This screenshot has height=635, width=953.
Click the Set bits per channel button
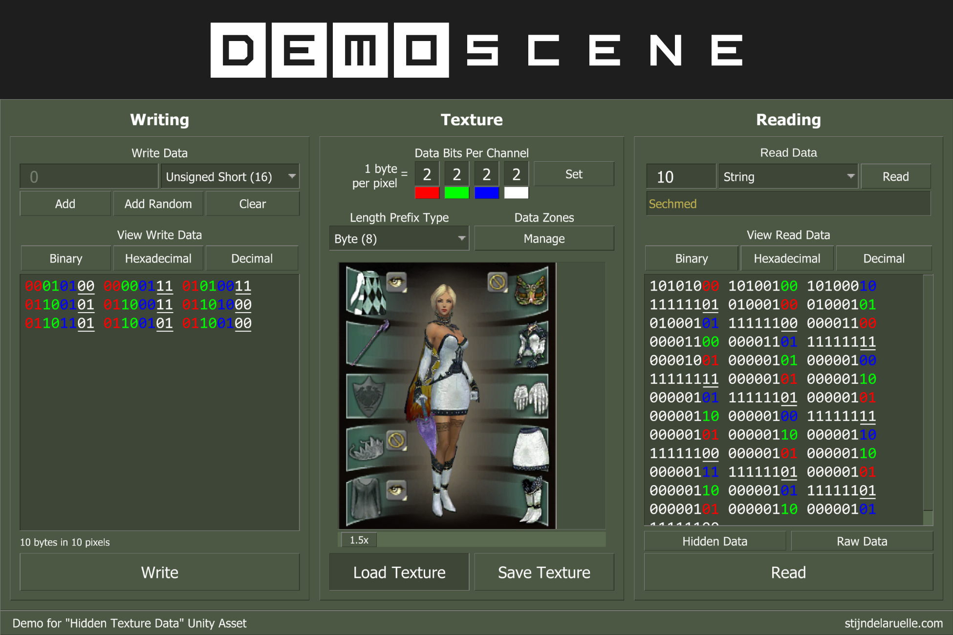574,174
